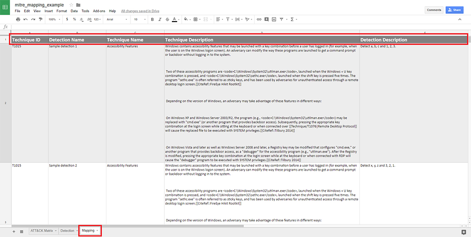Screen dimensions: 471x237
Task: Open vertical align options
Action: (229, 19)
